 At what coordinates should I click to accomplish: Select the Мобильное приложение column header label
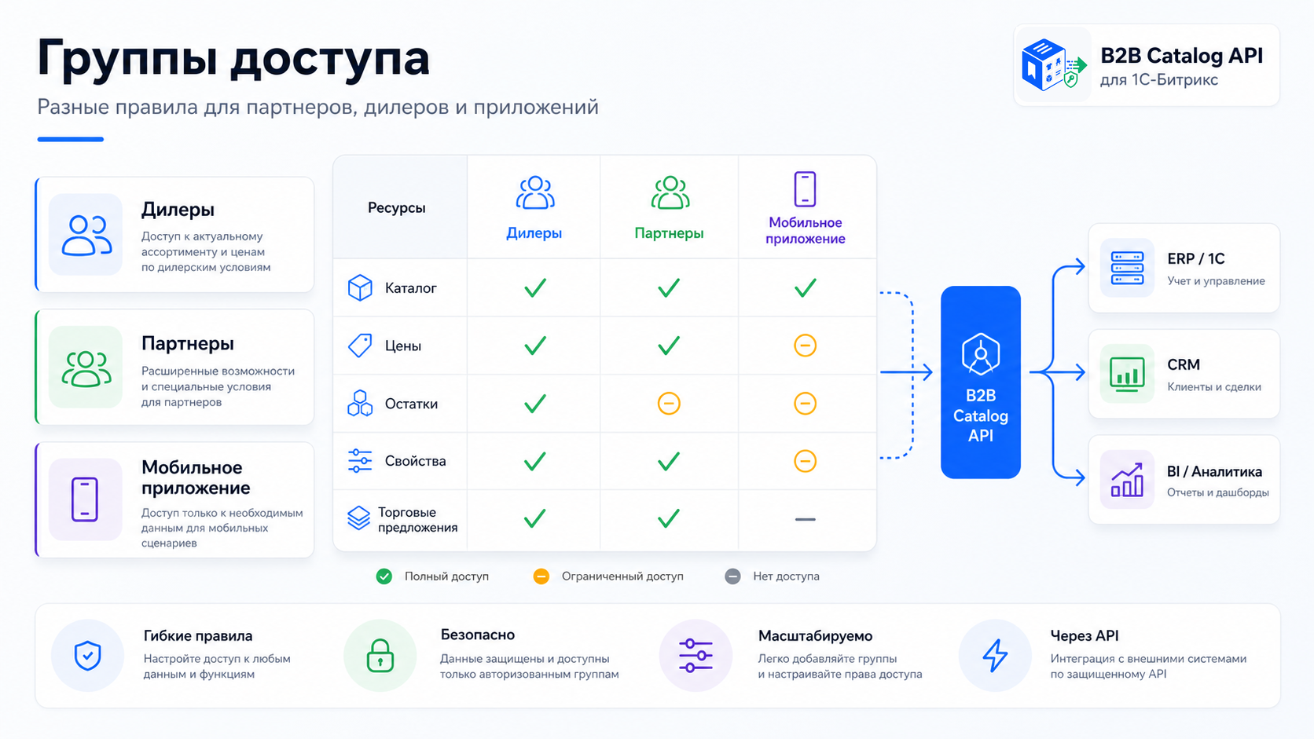point(806,231)
